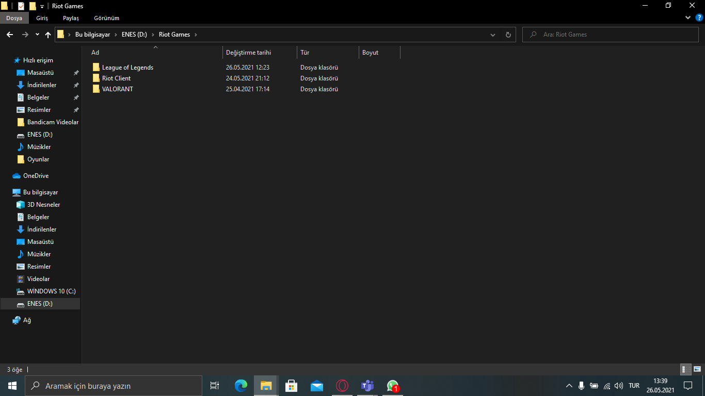
Task: Open Microsoft Teams from the taskbar
Action: coord(367,386)
